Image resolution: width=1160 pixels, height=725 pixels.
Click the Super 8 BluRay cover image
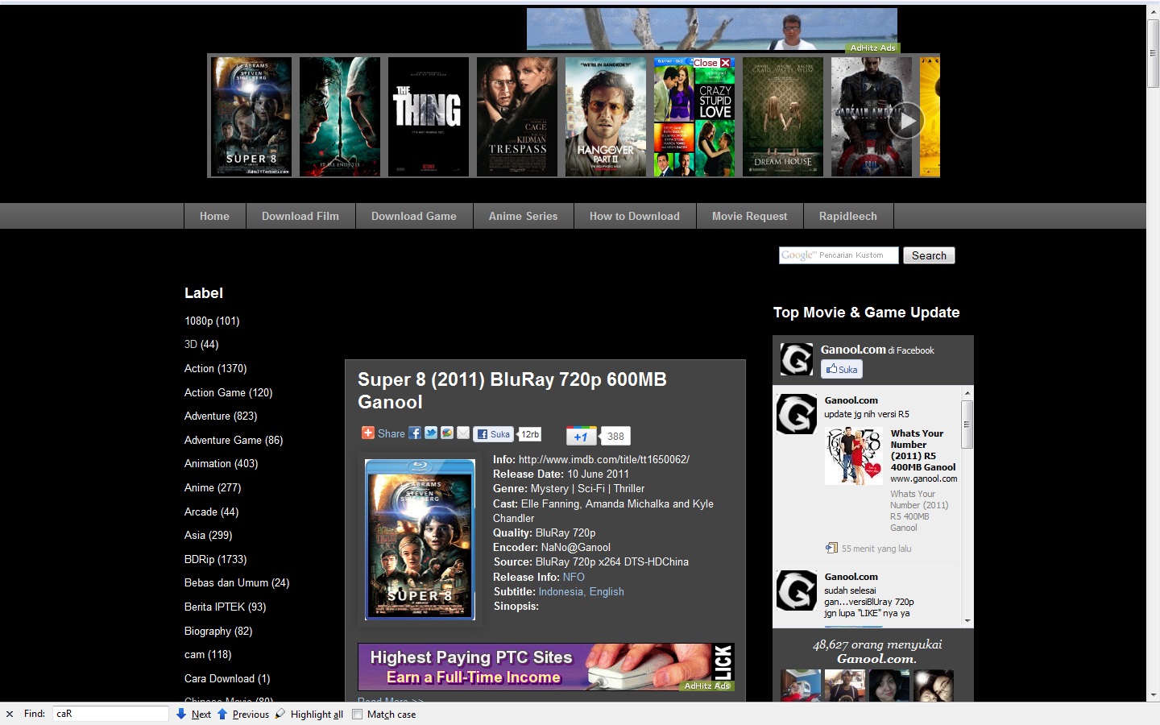click(x=420, y=540)
